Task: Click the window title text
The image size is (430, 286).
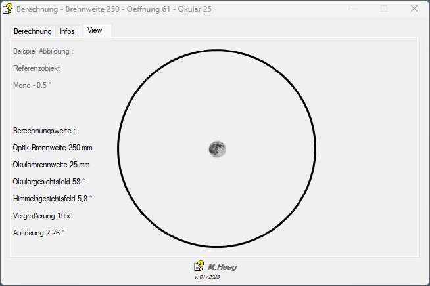Action: point(114,9)
